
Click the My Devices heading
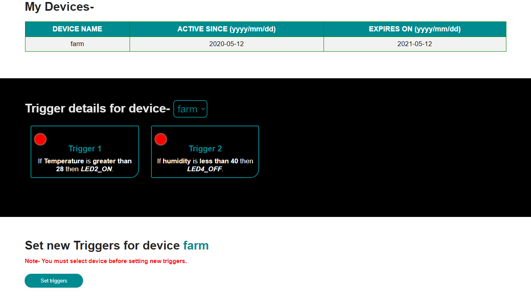click(59, 7)
